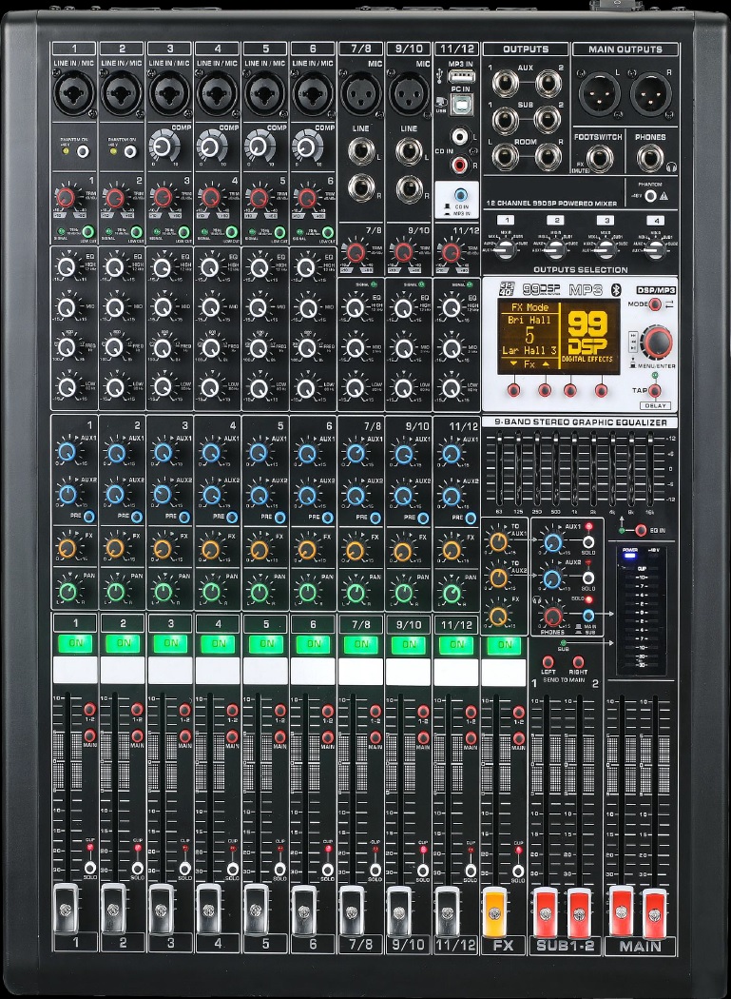This screenshot has width=731, height=999.
Task: Click channel 5 blue AUX1 knob
Action: (259, 452)
